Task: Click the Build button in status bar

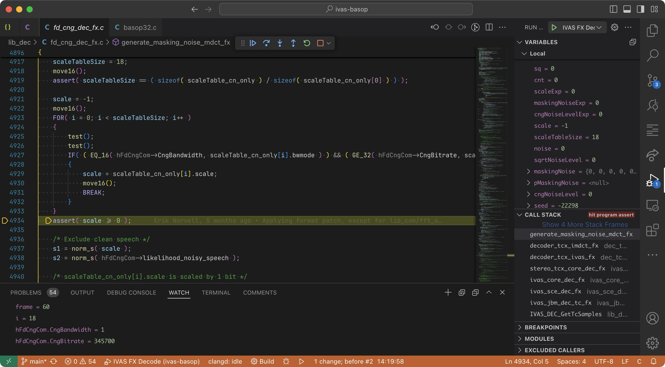Action: pyautogui.click(x=263, y=362)
